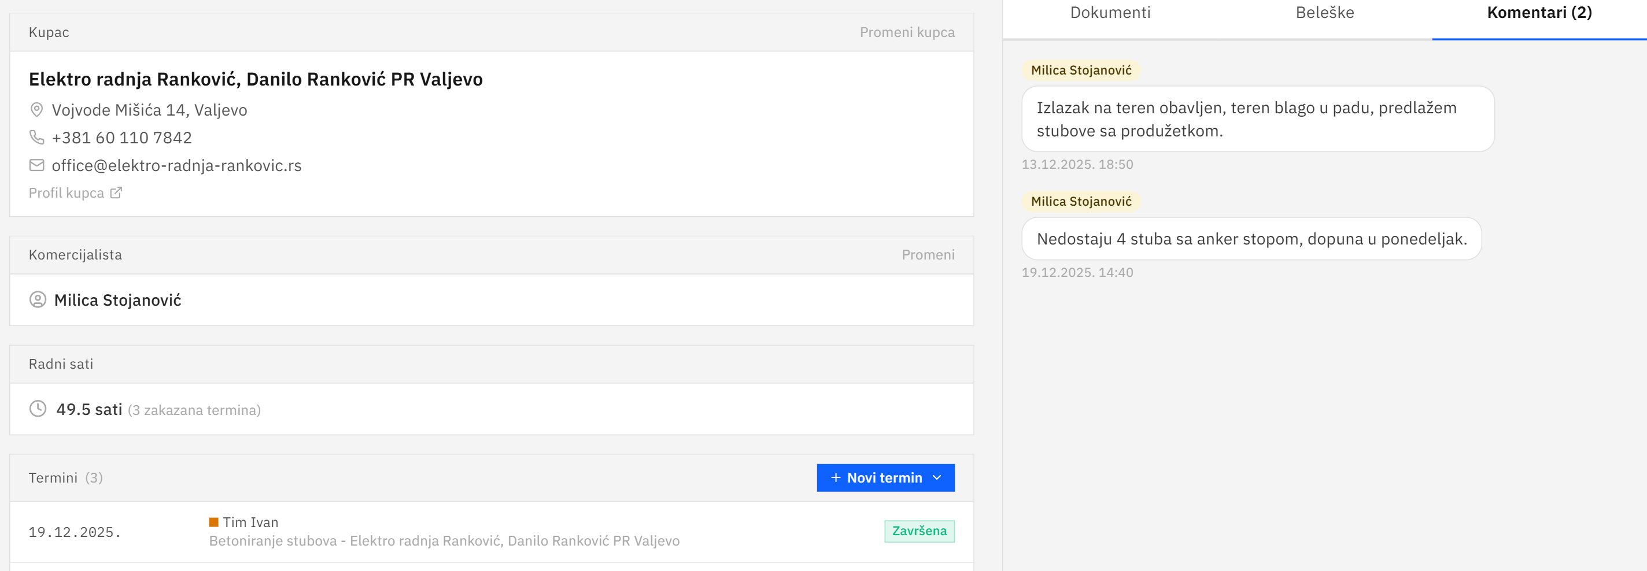
Task: Click the email office@elektro-radnja-rankovic.rs
Action: point(176,165)
